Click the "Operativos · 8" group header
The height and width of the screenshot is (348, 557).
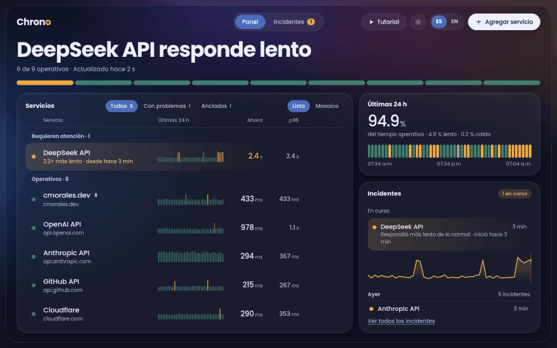(50, 179)
